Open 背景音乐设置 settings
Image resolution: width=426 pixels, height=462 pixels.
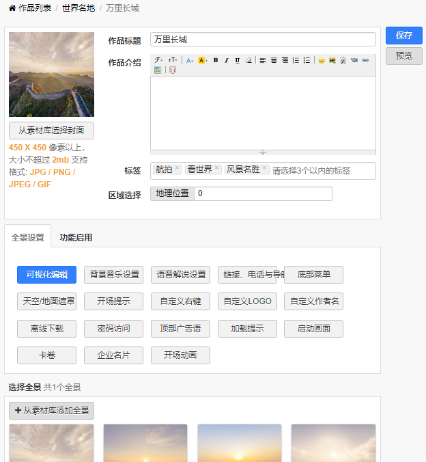[113, 275]
